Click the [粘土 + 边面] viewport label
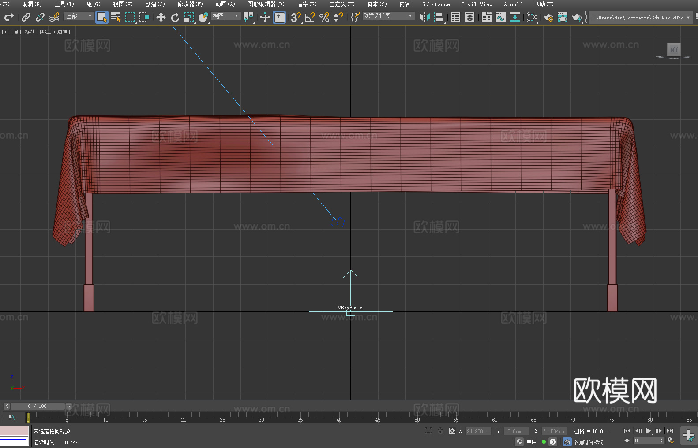This screenshot has width=698, height=448. pyautogui.click(x=55, y=32)
